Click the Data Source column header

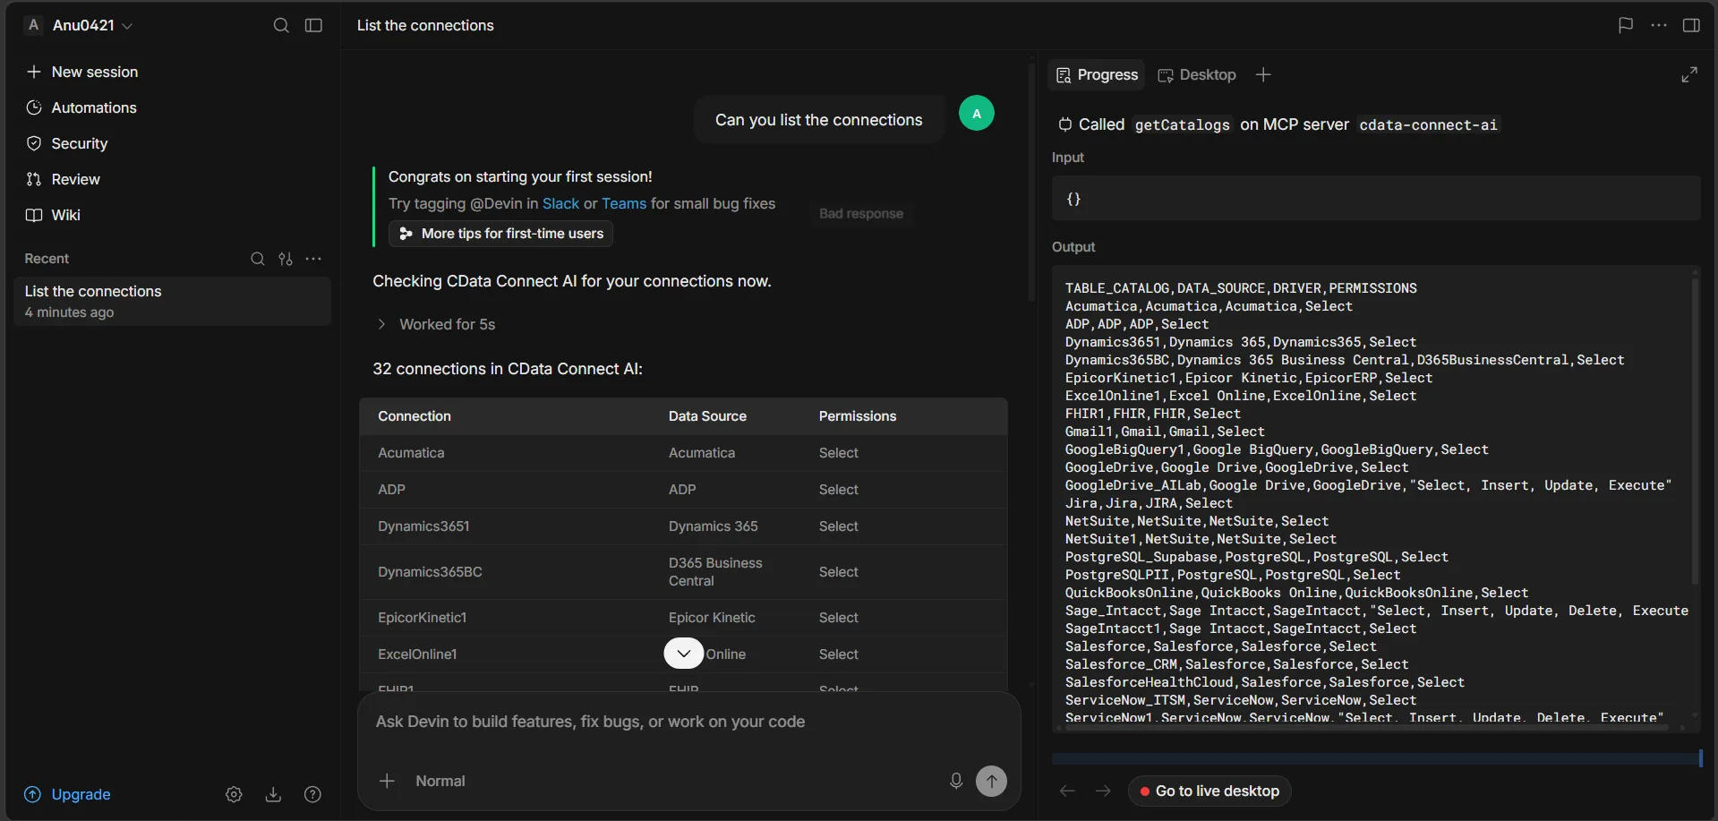tap(707, 416)
